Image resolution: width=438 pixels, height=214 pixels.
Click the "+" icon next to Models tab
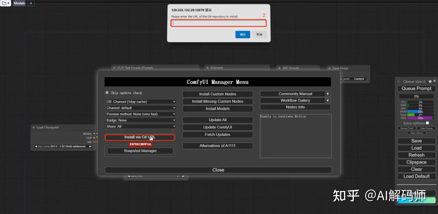[x=30, y=3]
